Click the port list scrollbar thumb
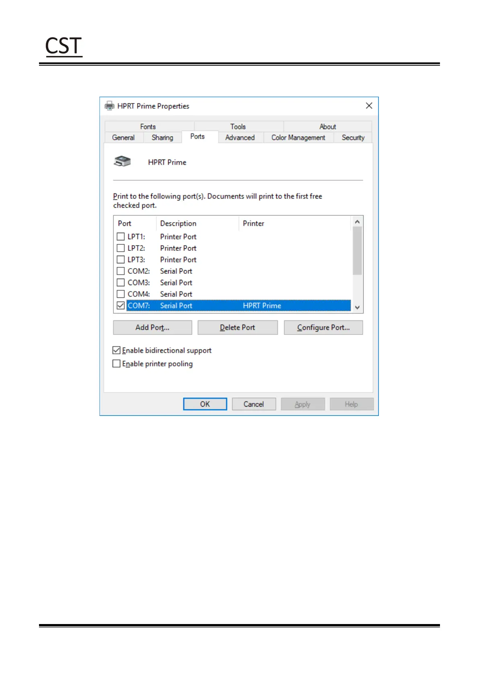Viewport: 479px width, 678px height. (357, 250)
